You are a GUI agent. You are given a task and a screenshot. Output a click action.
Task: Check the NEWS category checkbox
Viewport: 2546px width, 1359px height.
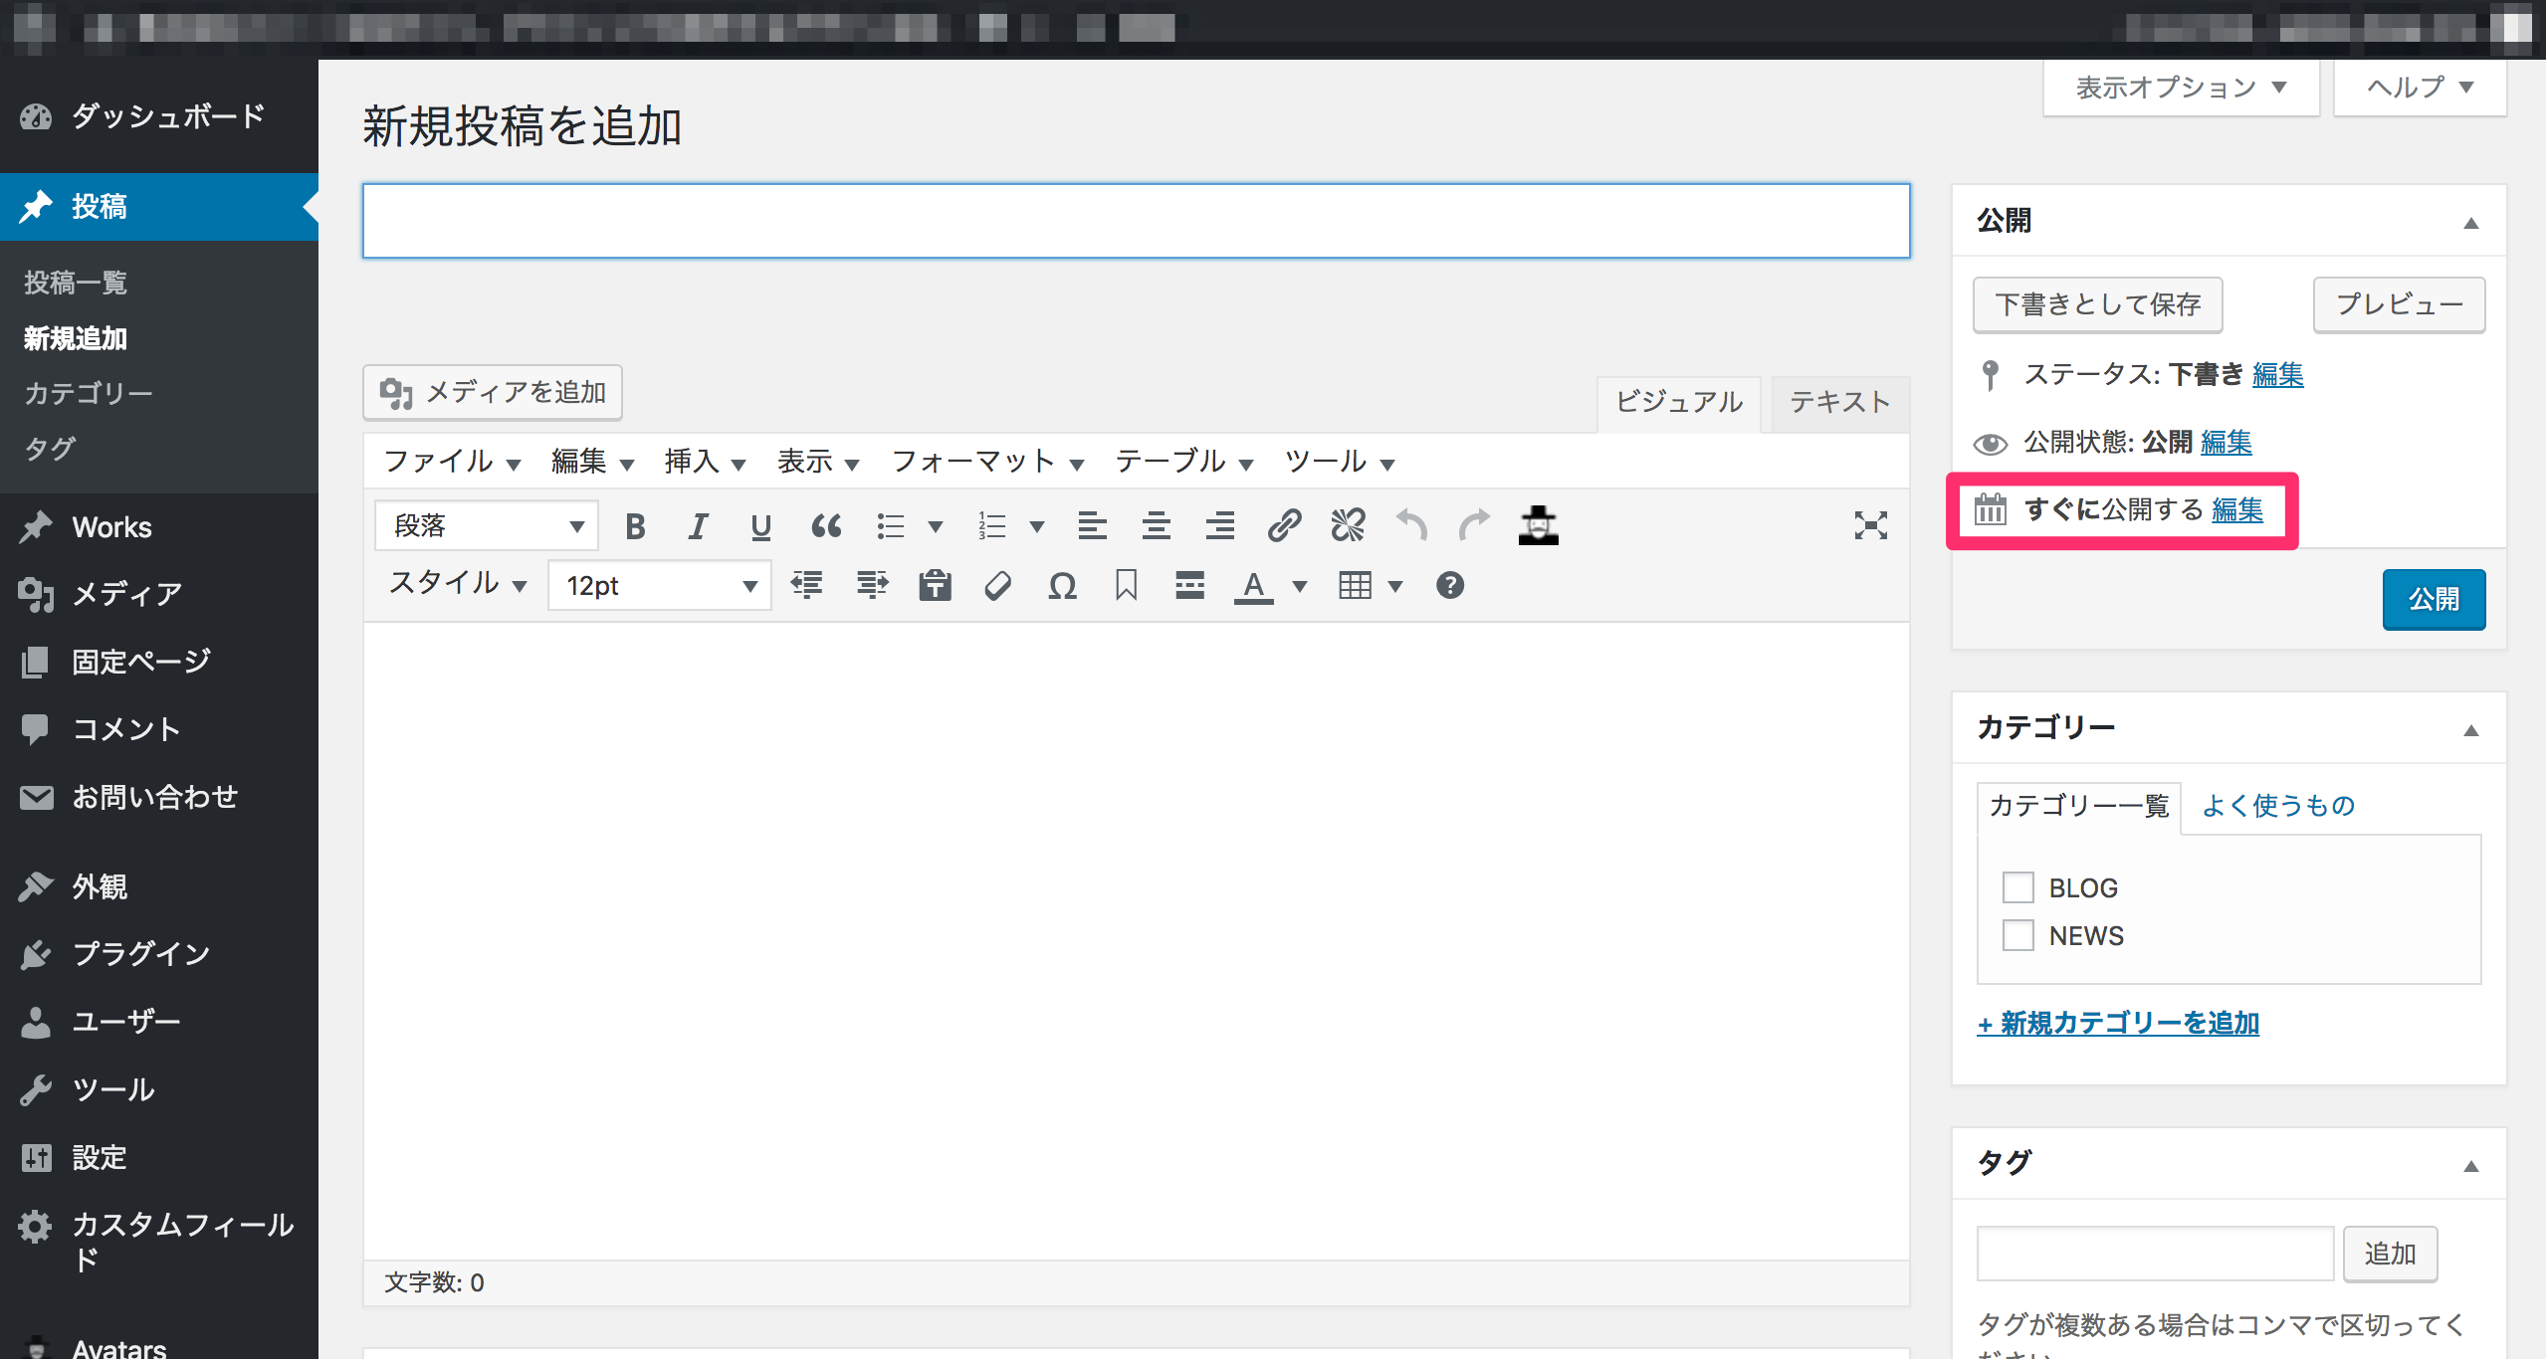pyautogui.click(x=2017, y=935)
